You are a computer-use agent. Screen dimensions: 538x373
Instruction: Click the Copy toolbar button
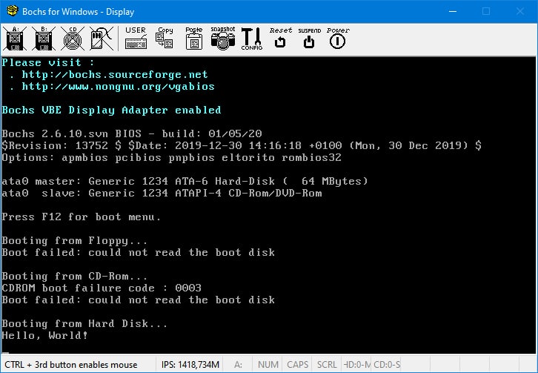tap(165, 39)
